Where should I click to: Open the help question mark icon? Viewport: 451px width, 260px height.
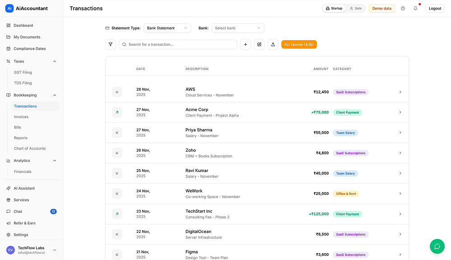point(403,8)
